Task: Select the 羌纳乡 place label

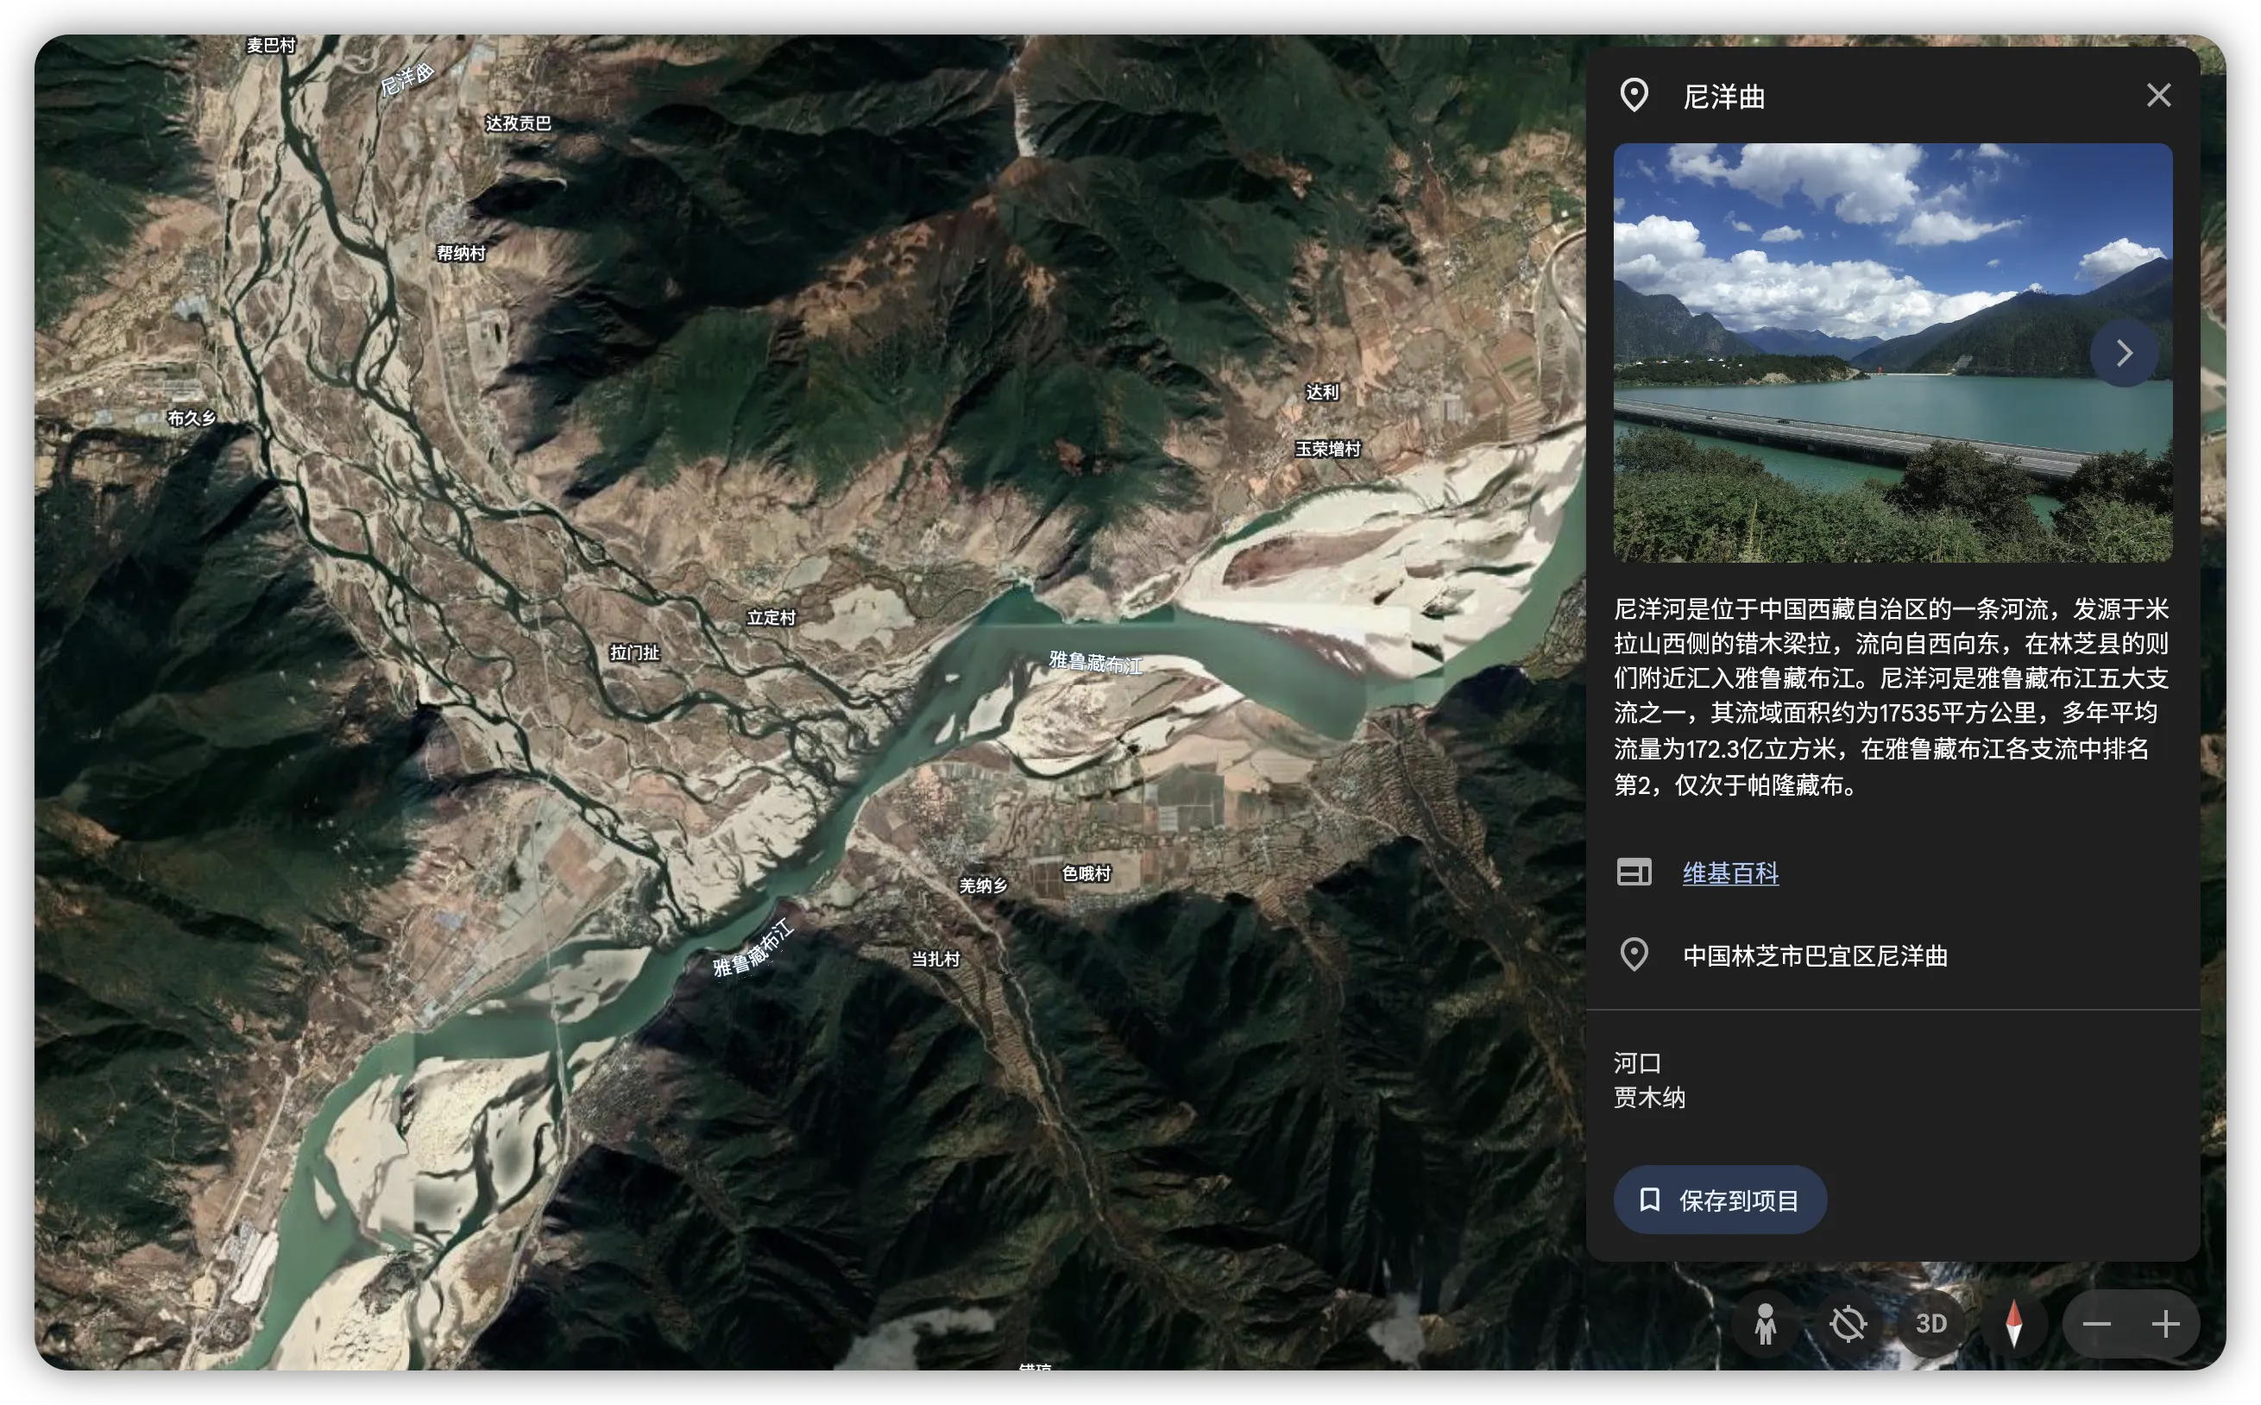Action: (983, 885)
